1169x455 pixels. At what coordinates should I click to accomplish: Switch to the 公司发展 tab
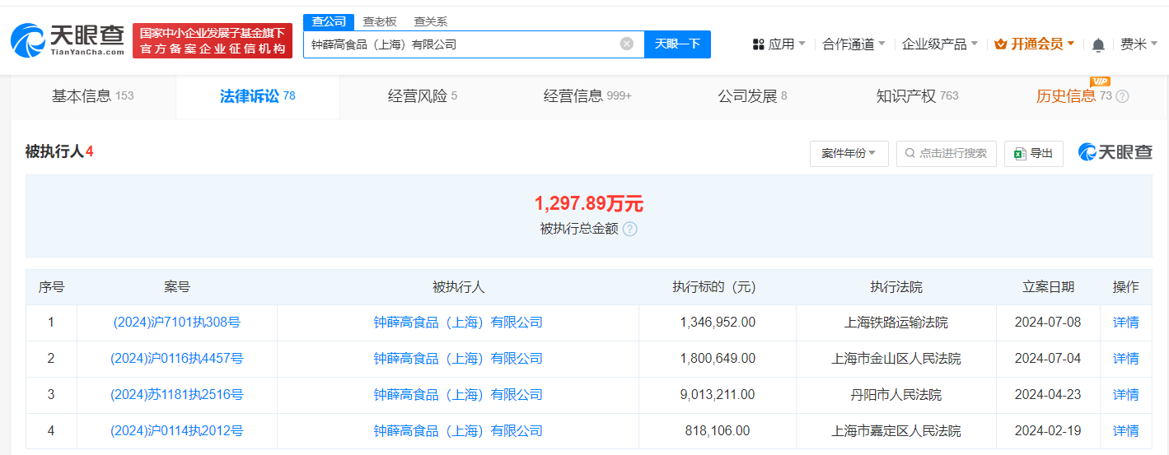(x=752, y=96)
